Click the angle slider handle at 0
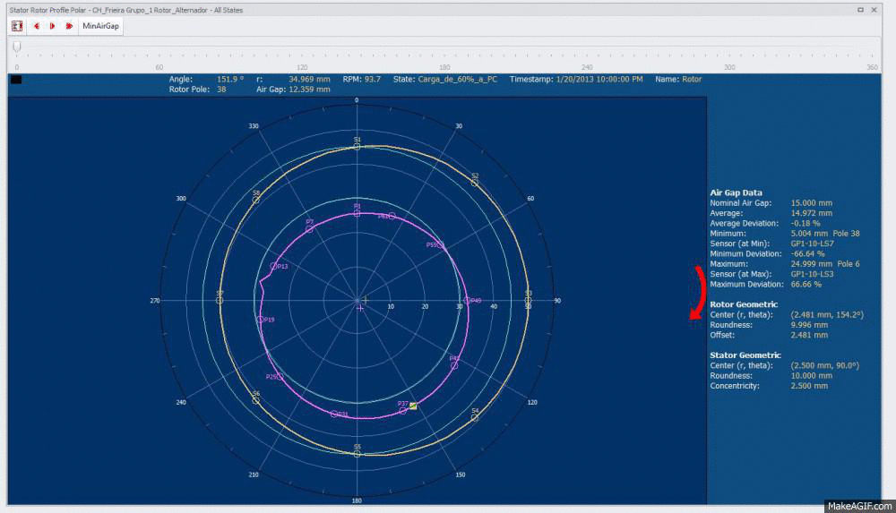 tap(17, 46)
